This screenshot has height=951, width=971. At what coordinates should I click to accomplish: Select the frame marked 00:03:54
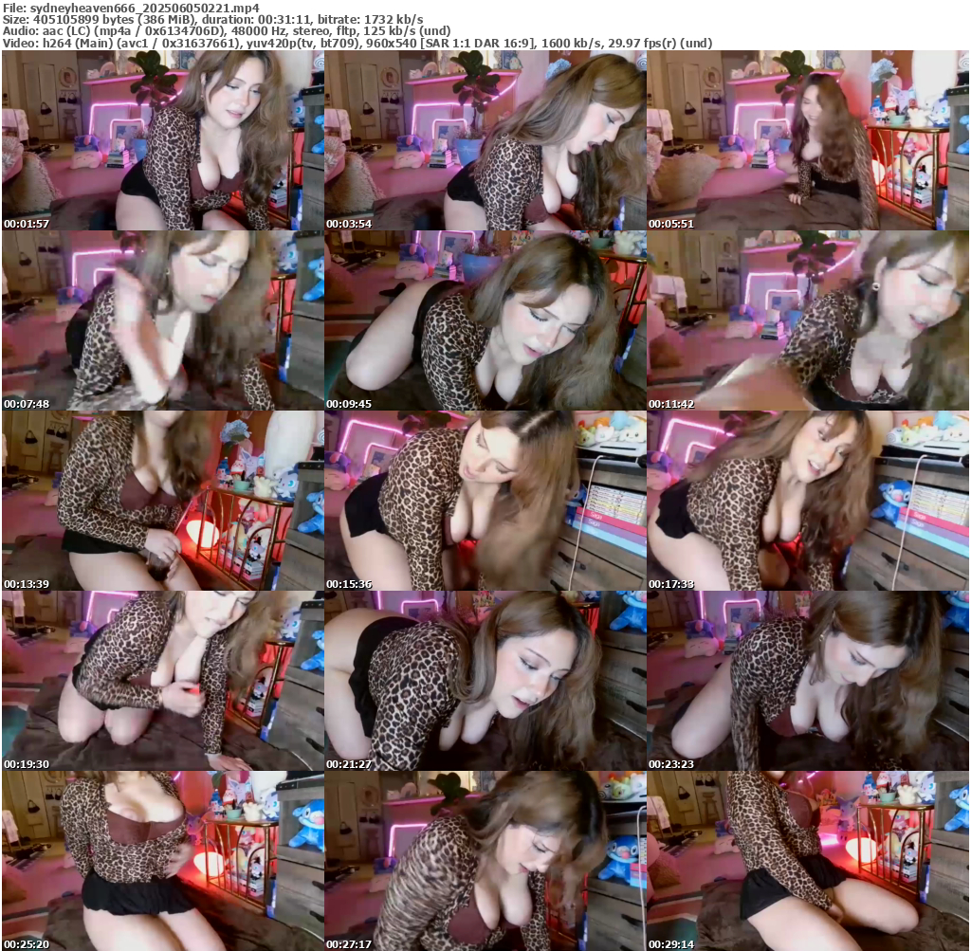(485, 140)
